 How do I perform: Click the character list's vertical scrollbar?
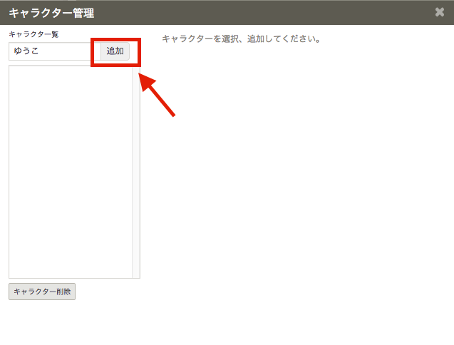pos(136,171)
